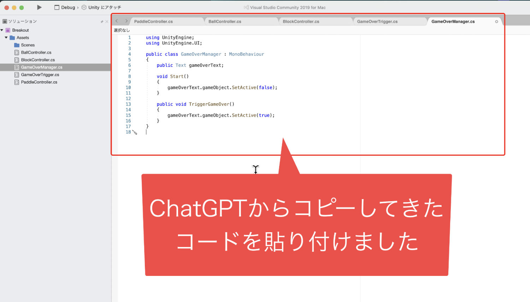530x302 pixels.
Task: Click 'using UnityEngine.UI;' on line 2
Action: 174,43
